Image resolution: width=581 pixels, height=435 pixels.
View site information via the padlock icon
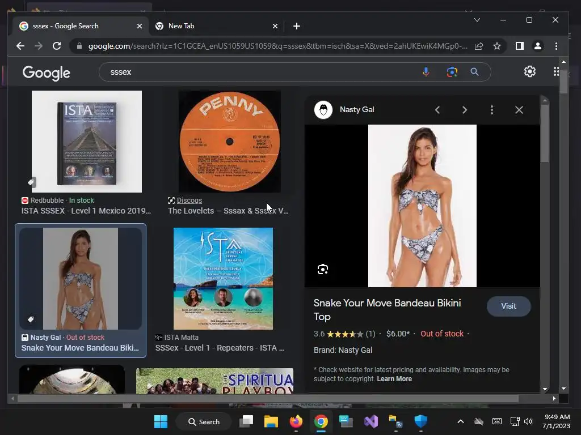pyautogui.click(x=79, y=46)
